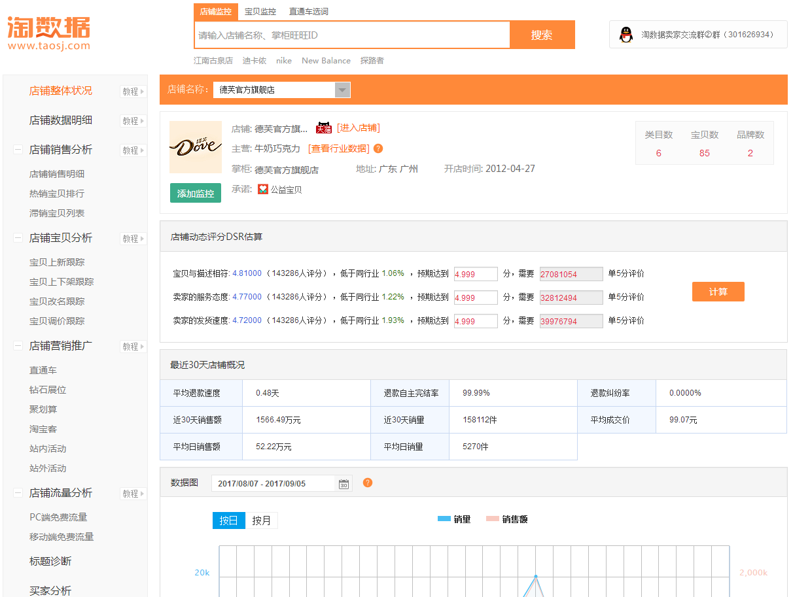Click the nike suggestion link
The image size is (793, 597).
284,61
